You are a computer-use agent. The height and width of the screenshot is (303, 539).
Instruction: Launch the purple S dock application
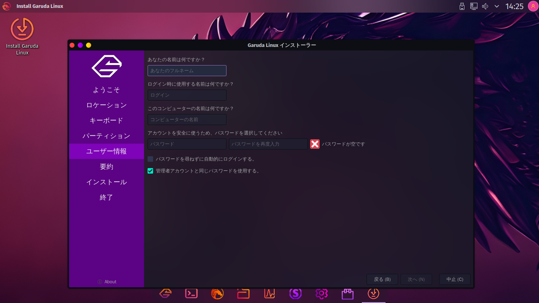pyautogui.click(x=296, y=293)
